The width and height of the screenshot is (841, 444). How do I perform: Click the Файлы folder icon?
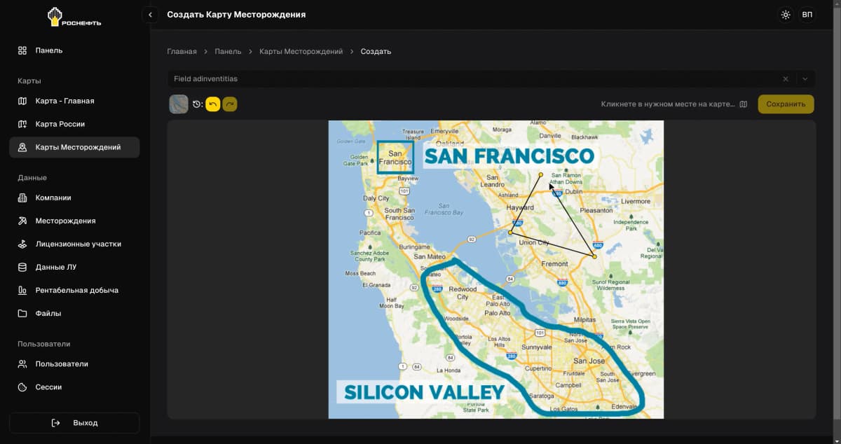[22, 313]
